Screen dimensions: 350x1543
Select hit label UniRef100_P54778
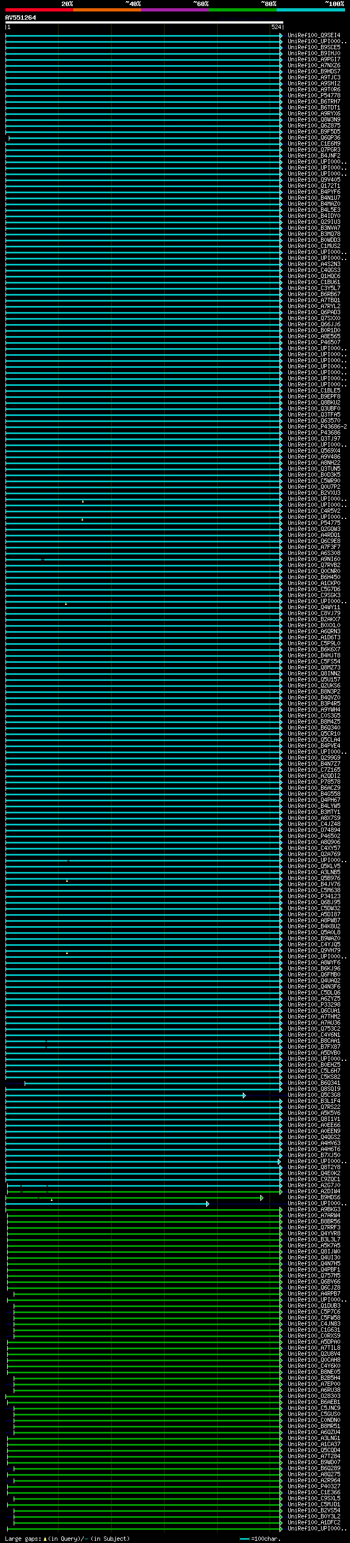(x=314, y=95)
